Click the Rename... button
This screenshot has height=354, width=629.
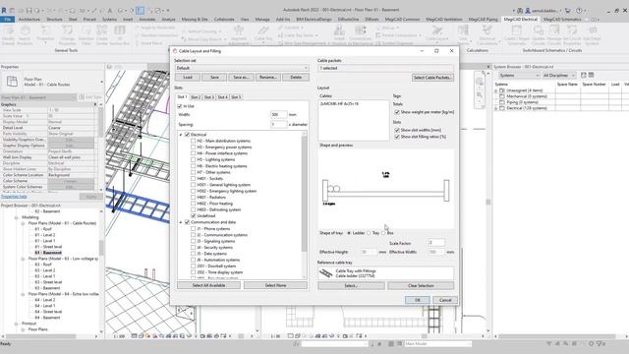click(x=268, y=77)
